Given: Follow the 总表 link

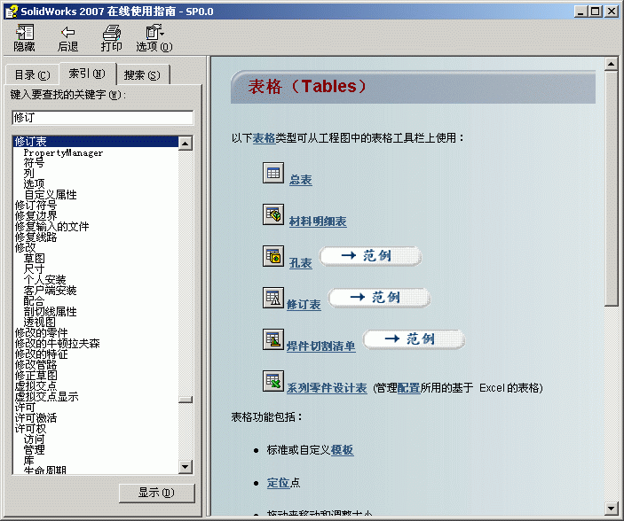Looking at the screenshot, I should (x=300, y=180).
